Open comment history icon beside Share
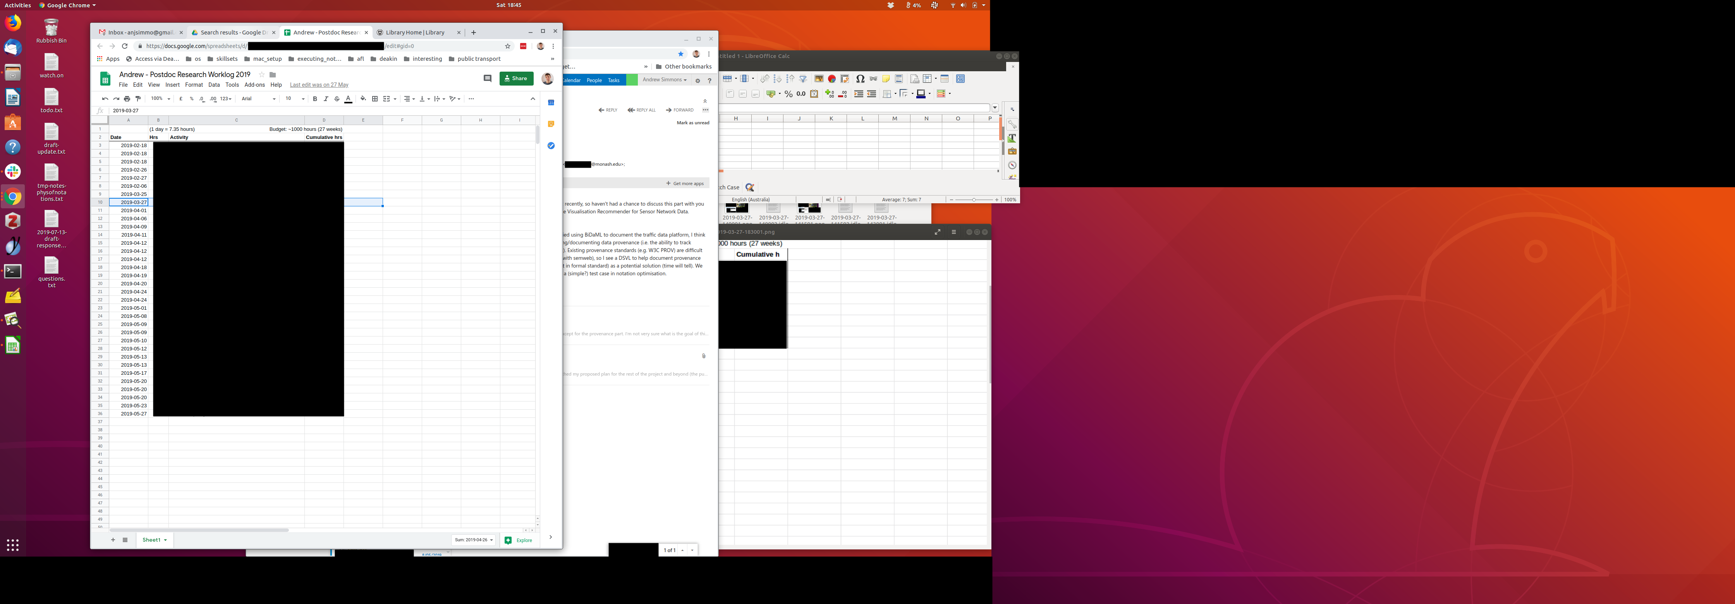This screenshot has height=604, width=1735. coord(487,79)
